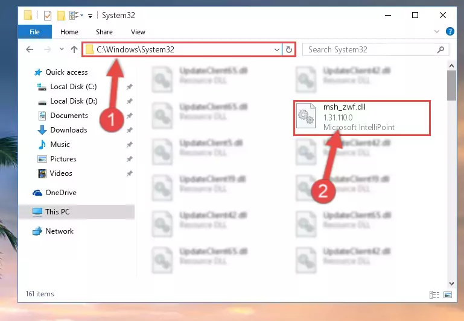464x321 pixels.
Task: Switch to the Home ribbon tab
Action: [69, 32]
